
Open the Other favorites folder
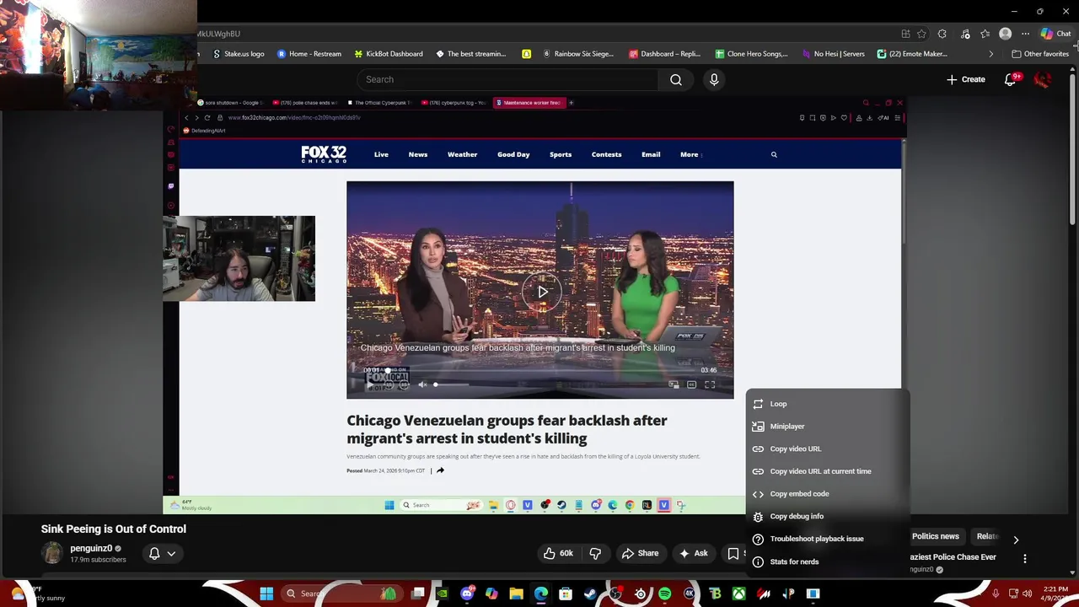(x=1040, y=54)
